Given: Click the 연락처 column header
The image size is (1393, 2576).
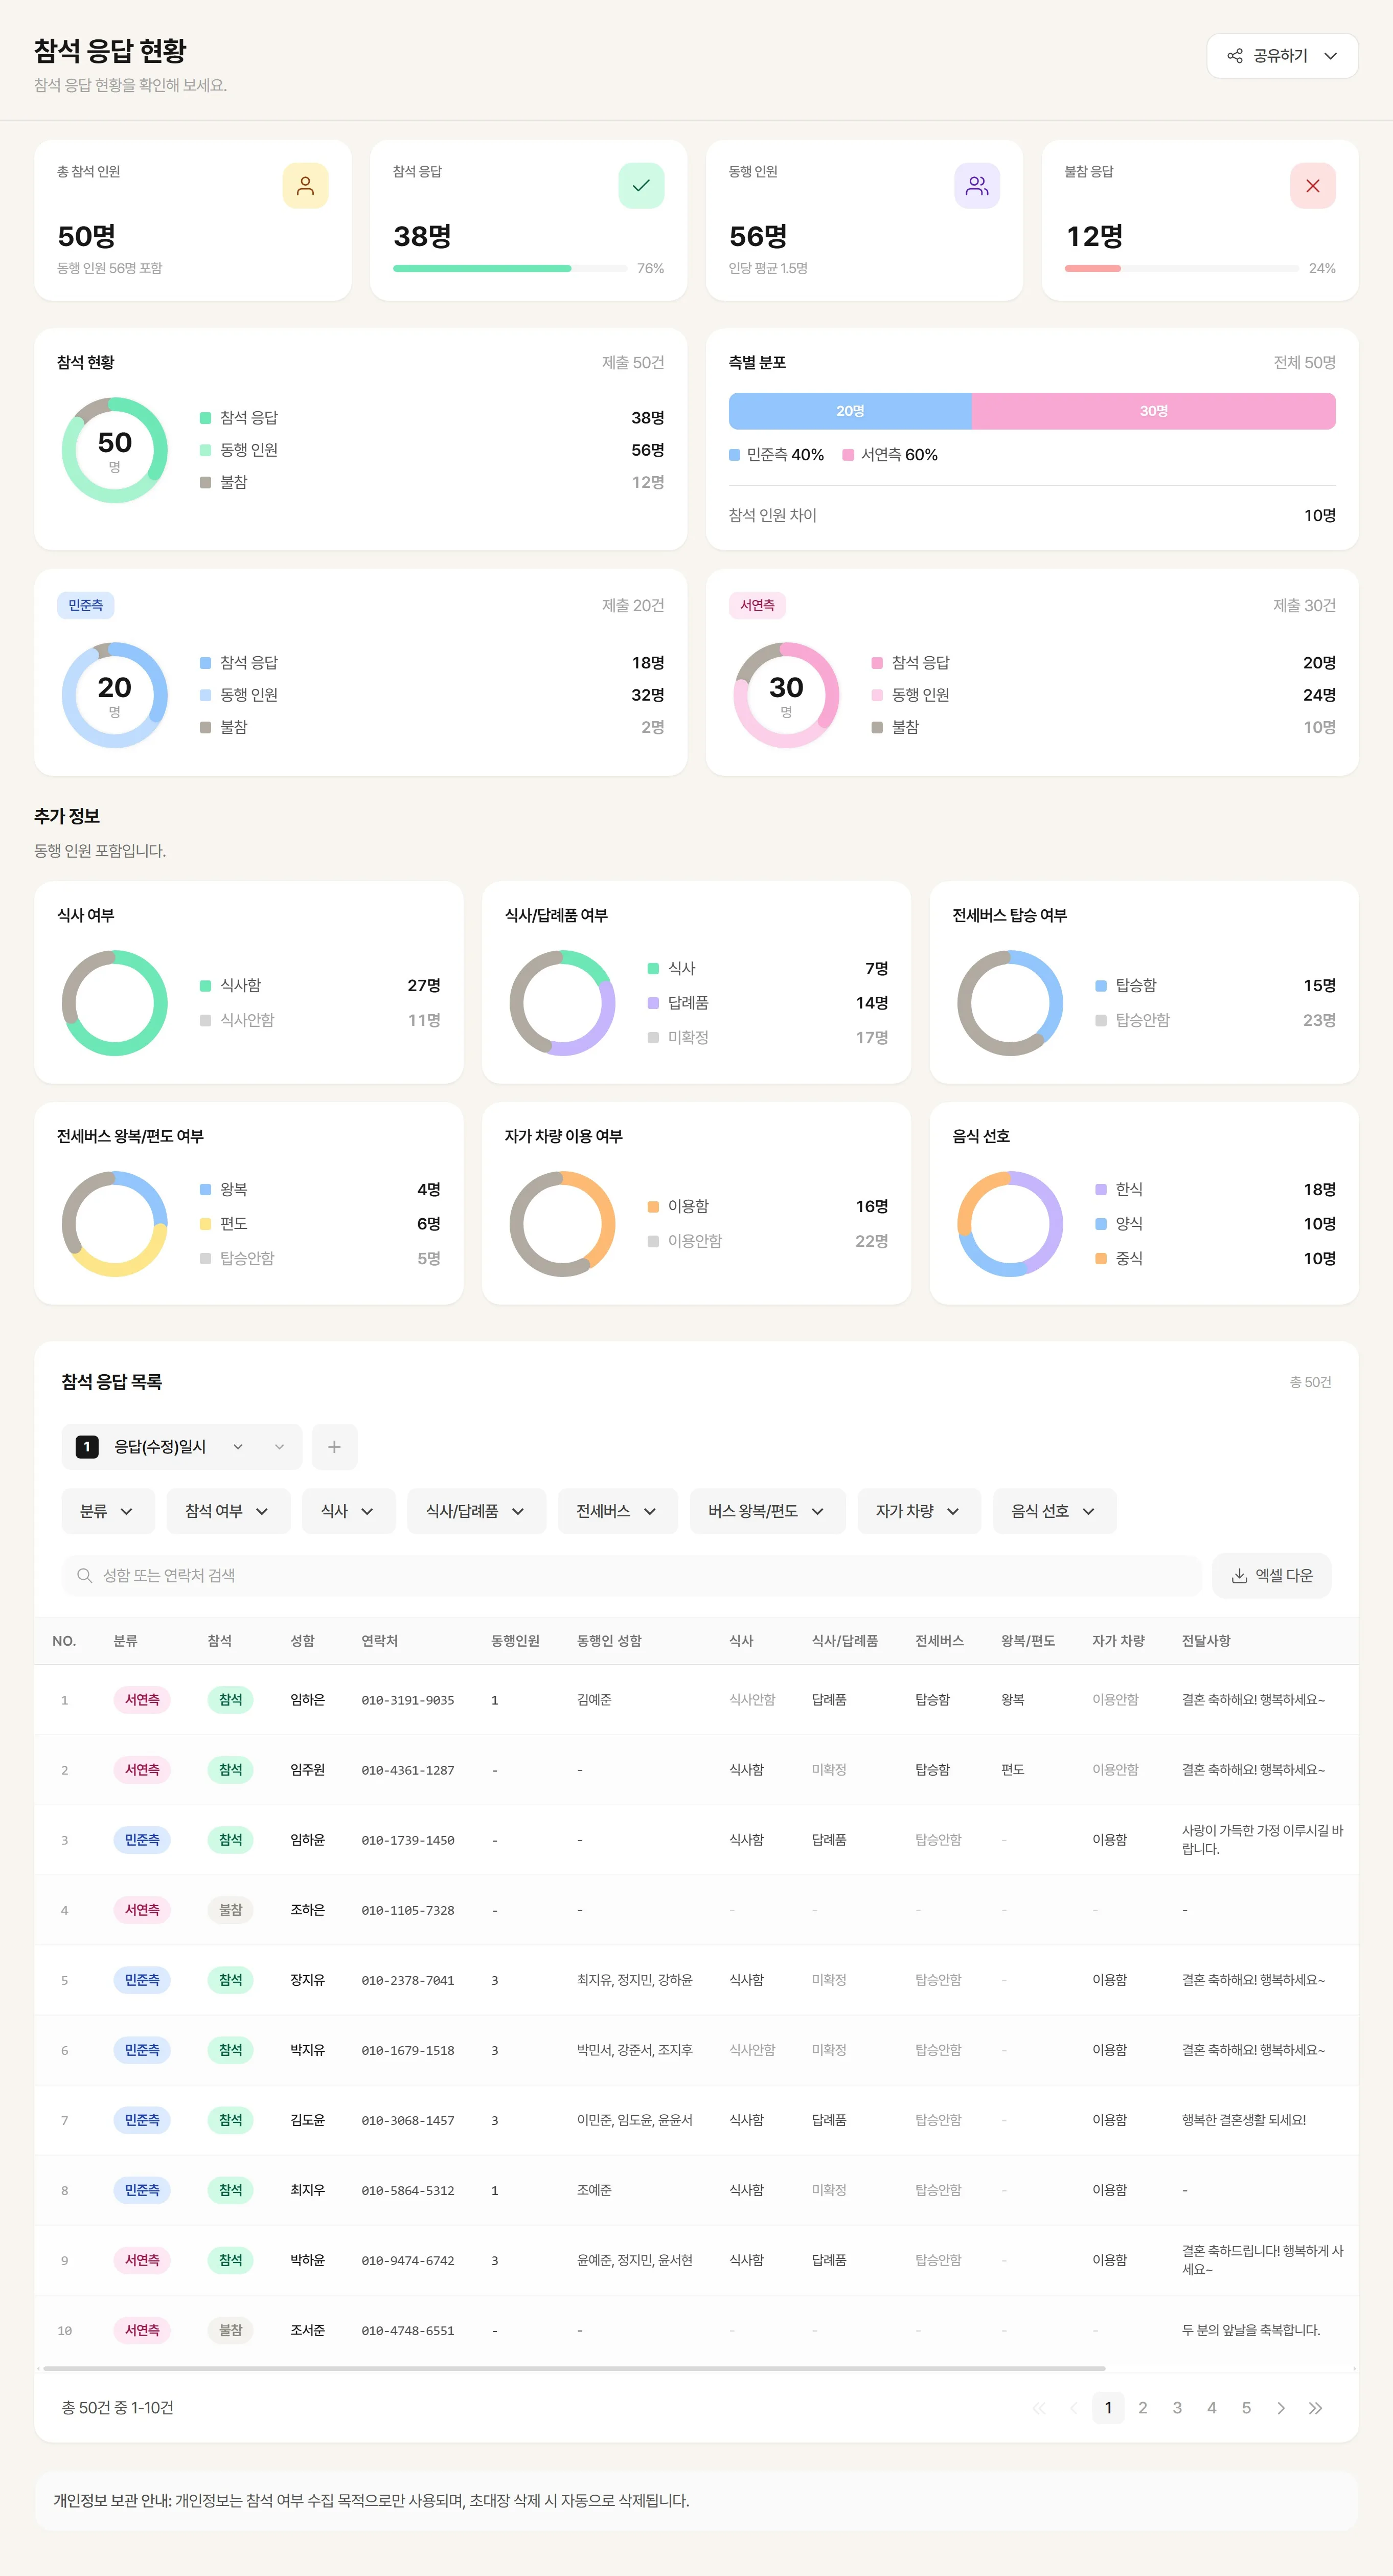Looking at the screenshot, I should [380, 1641].
